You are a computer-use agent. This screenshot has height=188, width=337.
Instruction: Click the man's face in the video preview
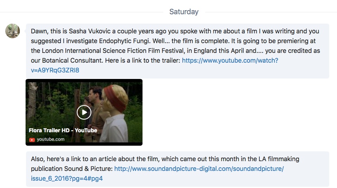coord(94,95)
